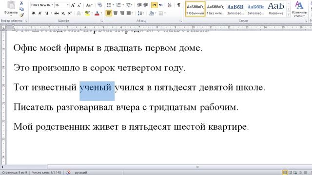Open the Вставить paste options arrow
This screenshot has height=175, width=312.
[x=11, y=16]
